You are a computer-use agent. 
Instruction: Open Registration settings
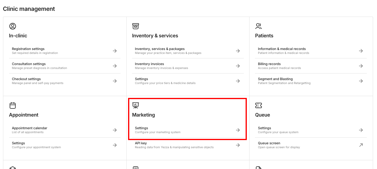(x=65, y=51)
